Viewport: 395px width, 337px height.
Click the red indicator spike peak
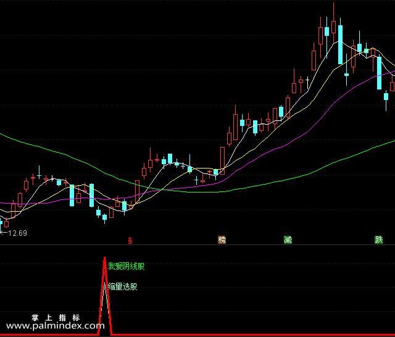105,259
